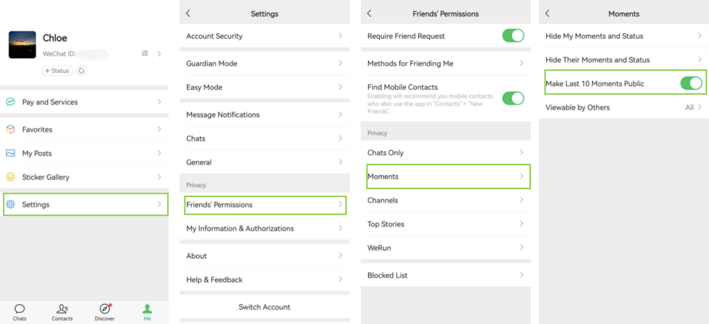The width and height of the screenshot is (709, 324).
Task: Open Chloe's profile picture
Action: click(x=22, y=44)
